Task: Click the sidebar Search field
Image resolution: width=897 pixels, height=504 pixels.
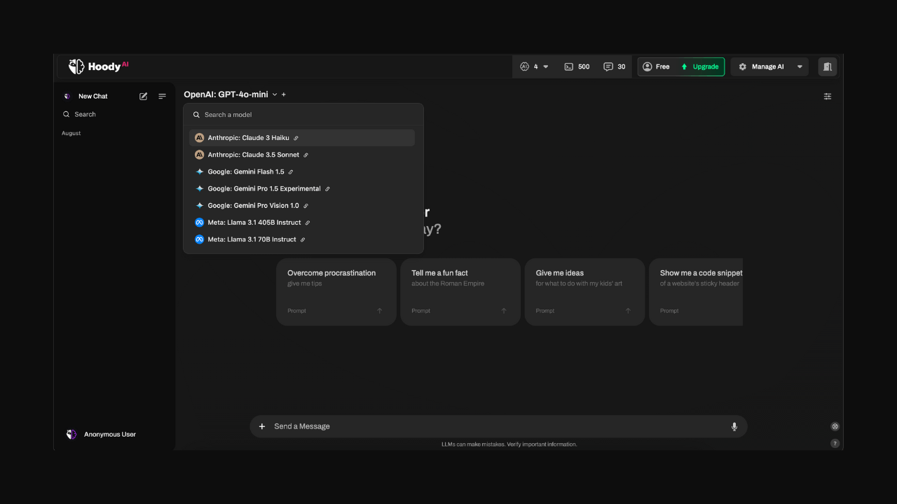Action: (x=115, y=114)
